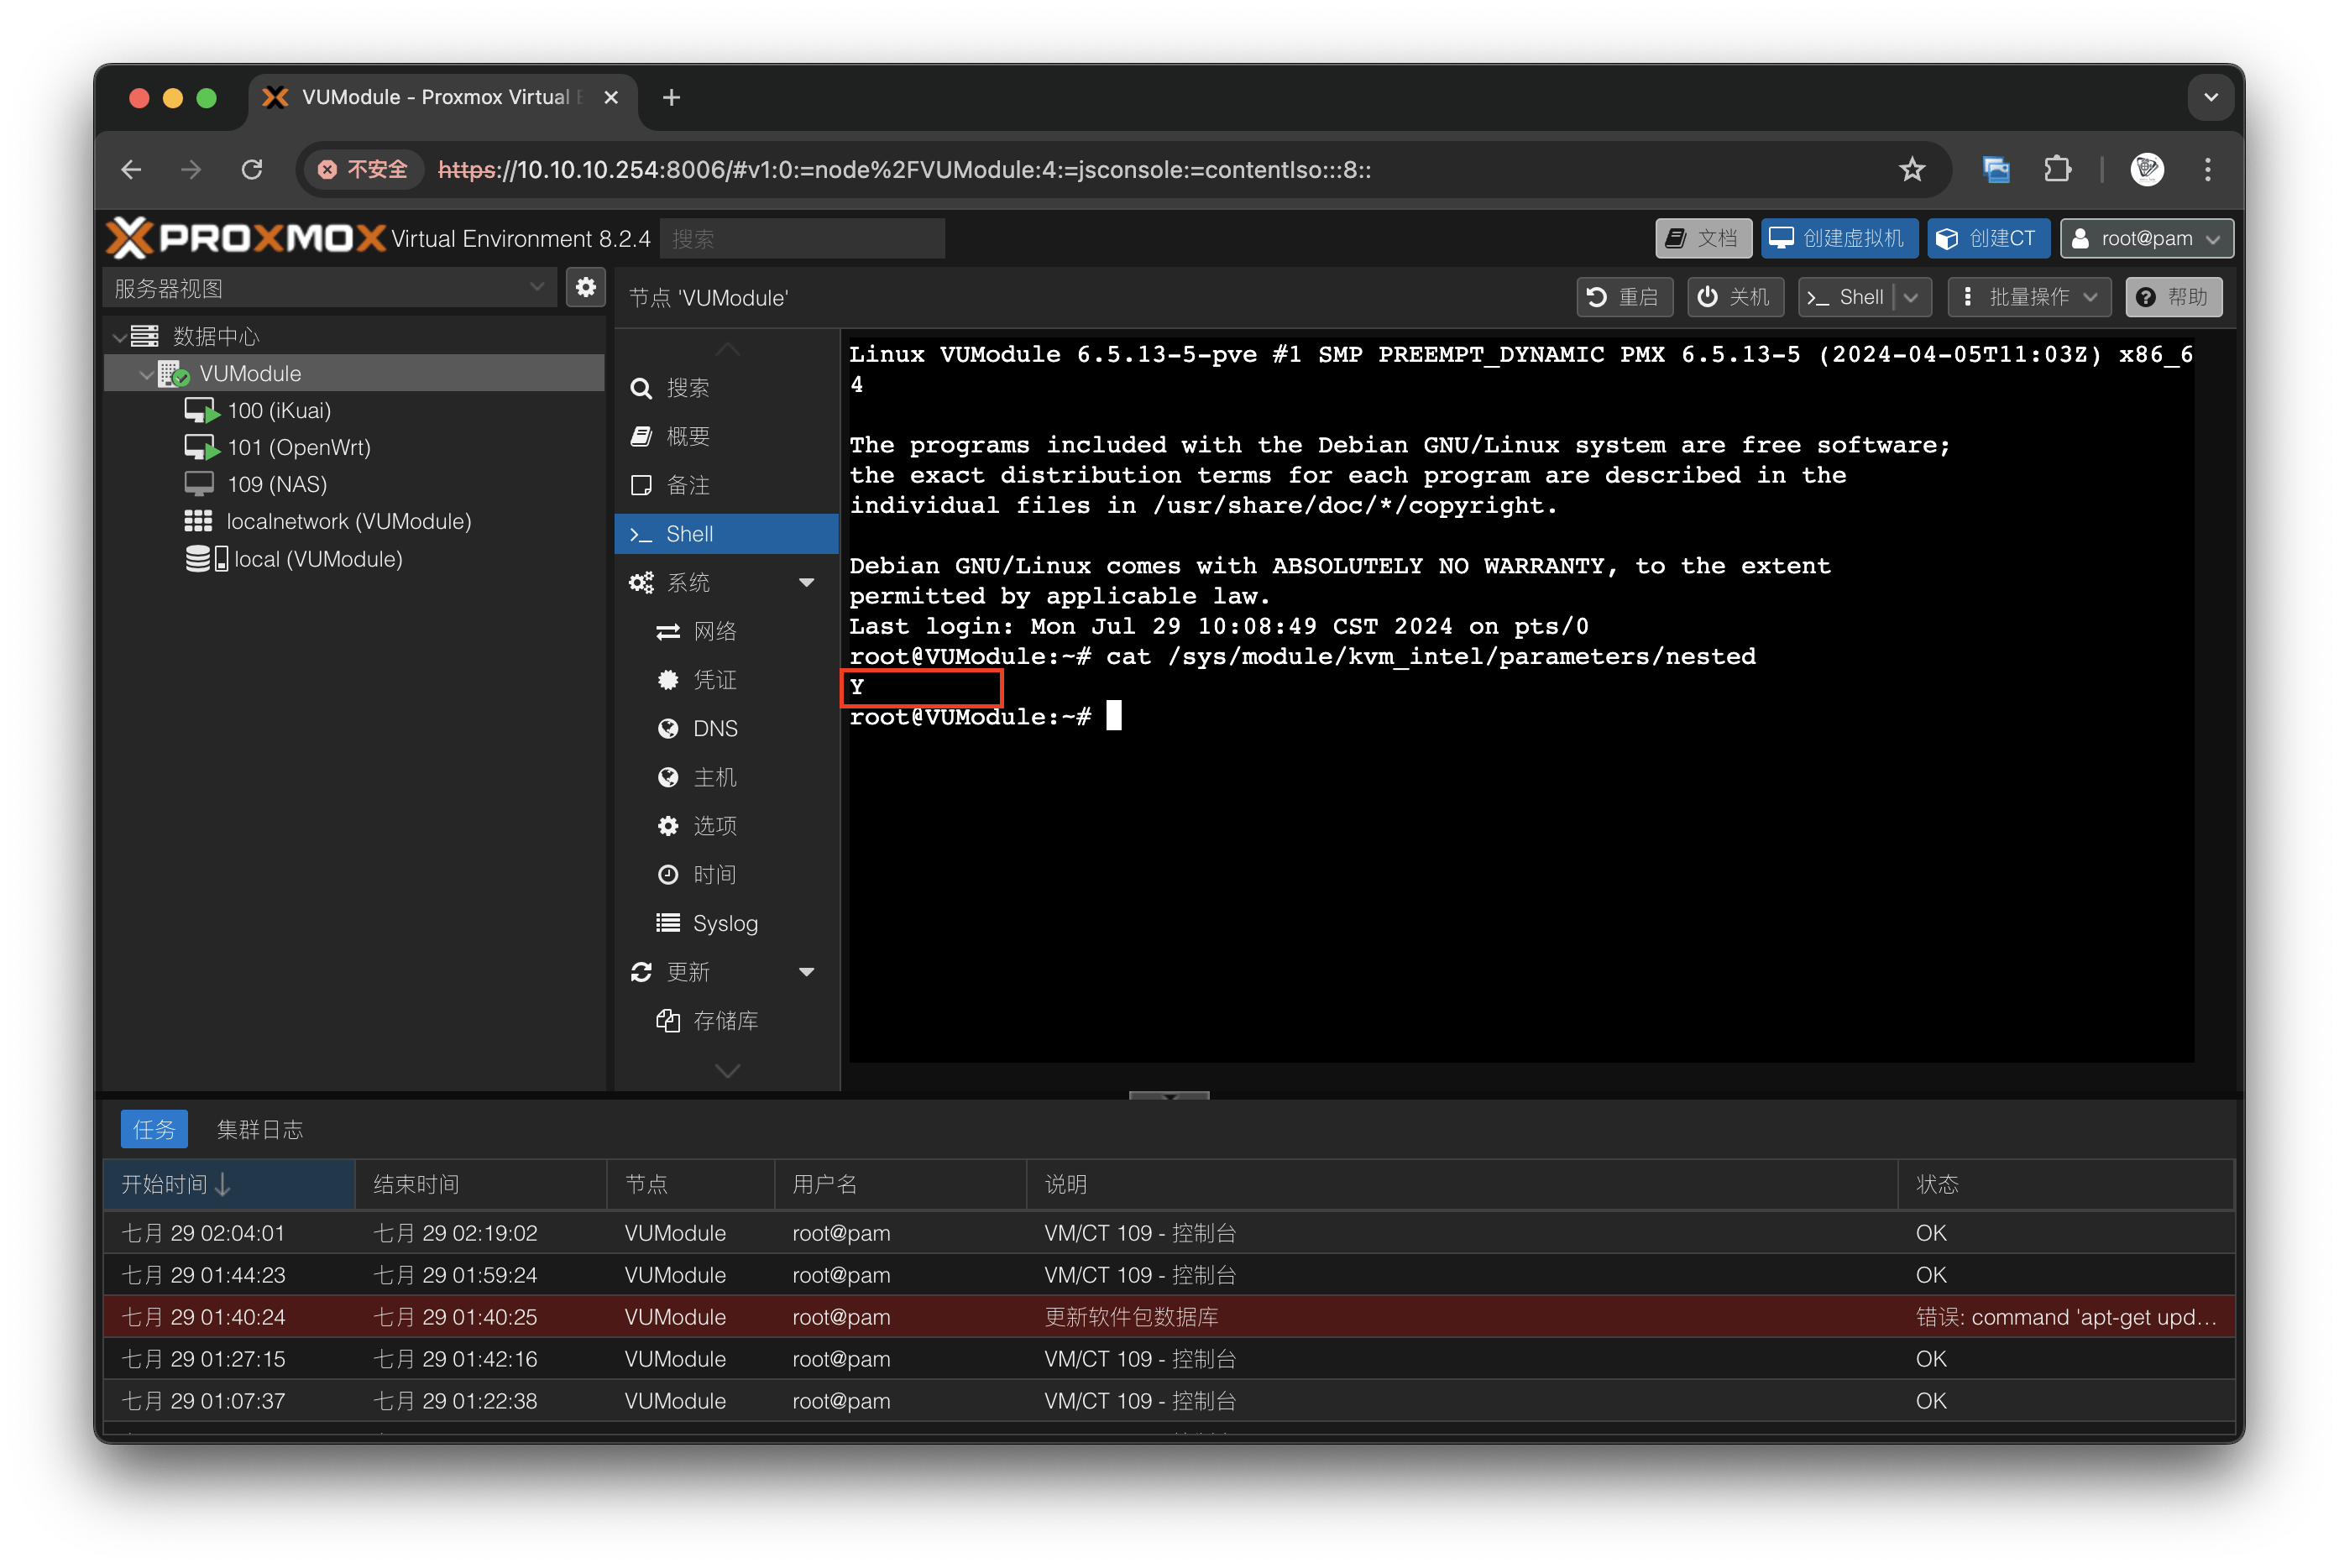Click the browser profile avatar icon

click(2147, 170)
